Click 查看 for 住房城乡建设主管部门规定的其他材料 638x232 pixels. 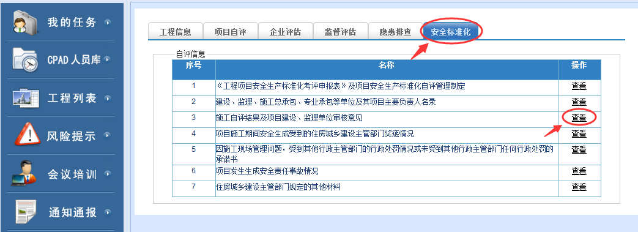pyautogui.click(x=579, y=187)
